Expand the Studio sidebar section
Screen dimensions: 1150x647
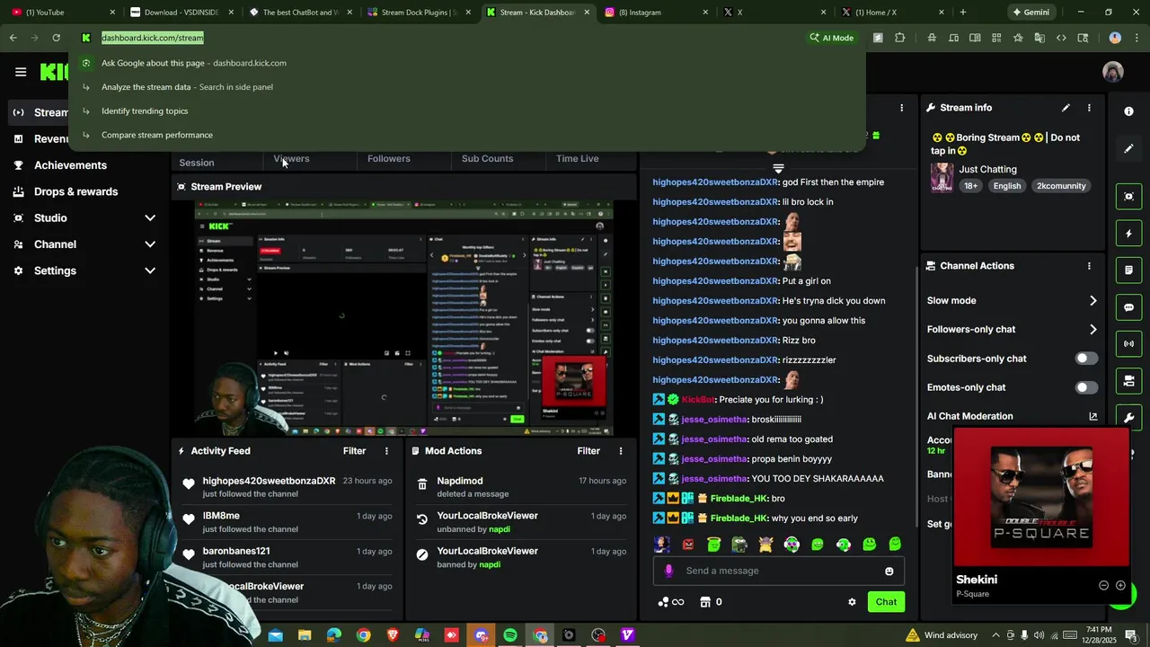(150, 218)
